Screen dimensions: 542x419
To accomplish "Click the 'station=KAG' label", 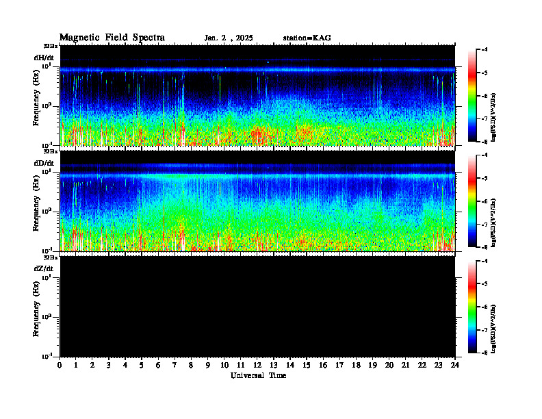I will point(307,38).
